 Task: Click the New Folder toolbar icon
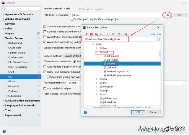point(108,34)
